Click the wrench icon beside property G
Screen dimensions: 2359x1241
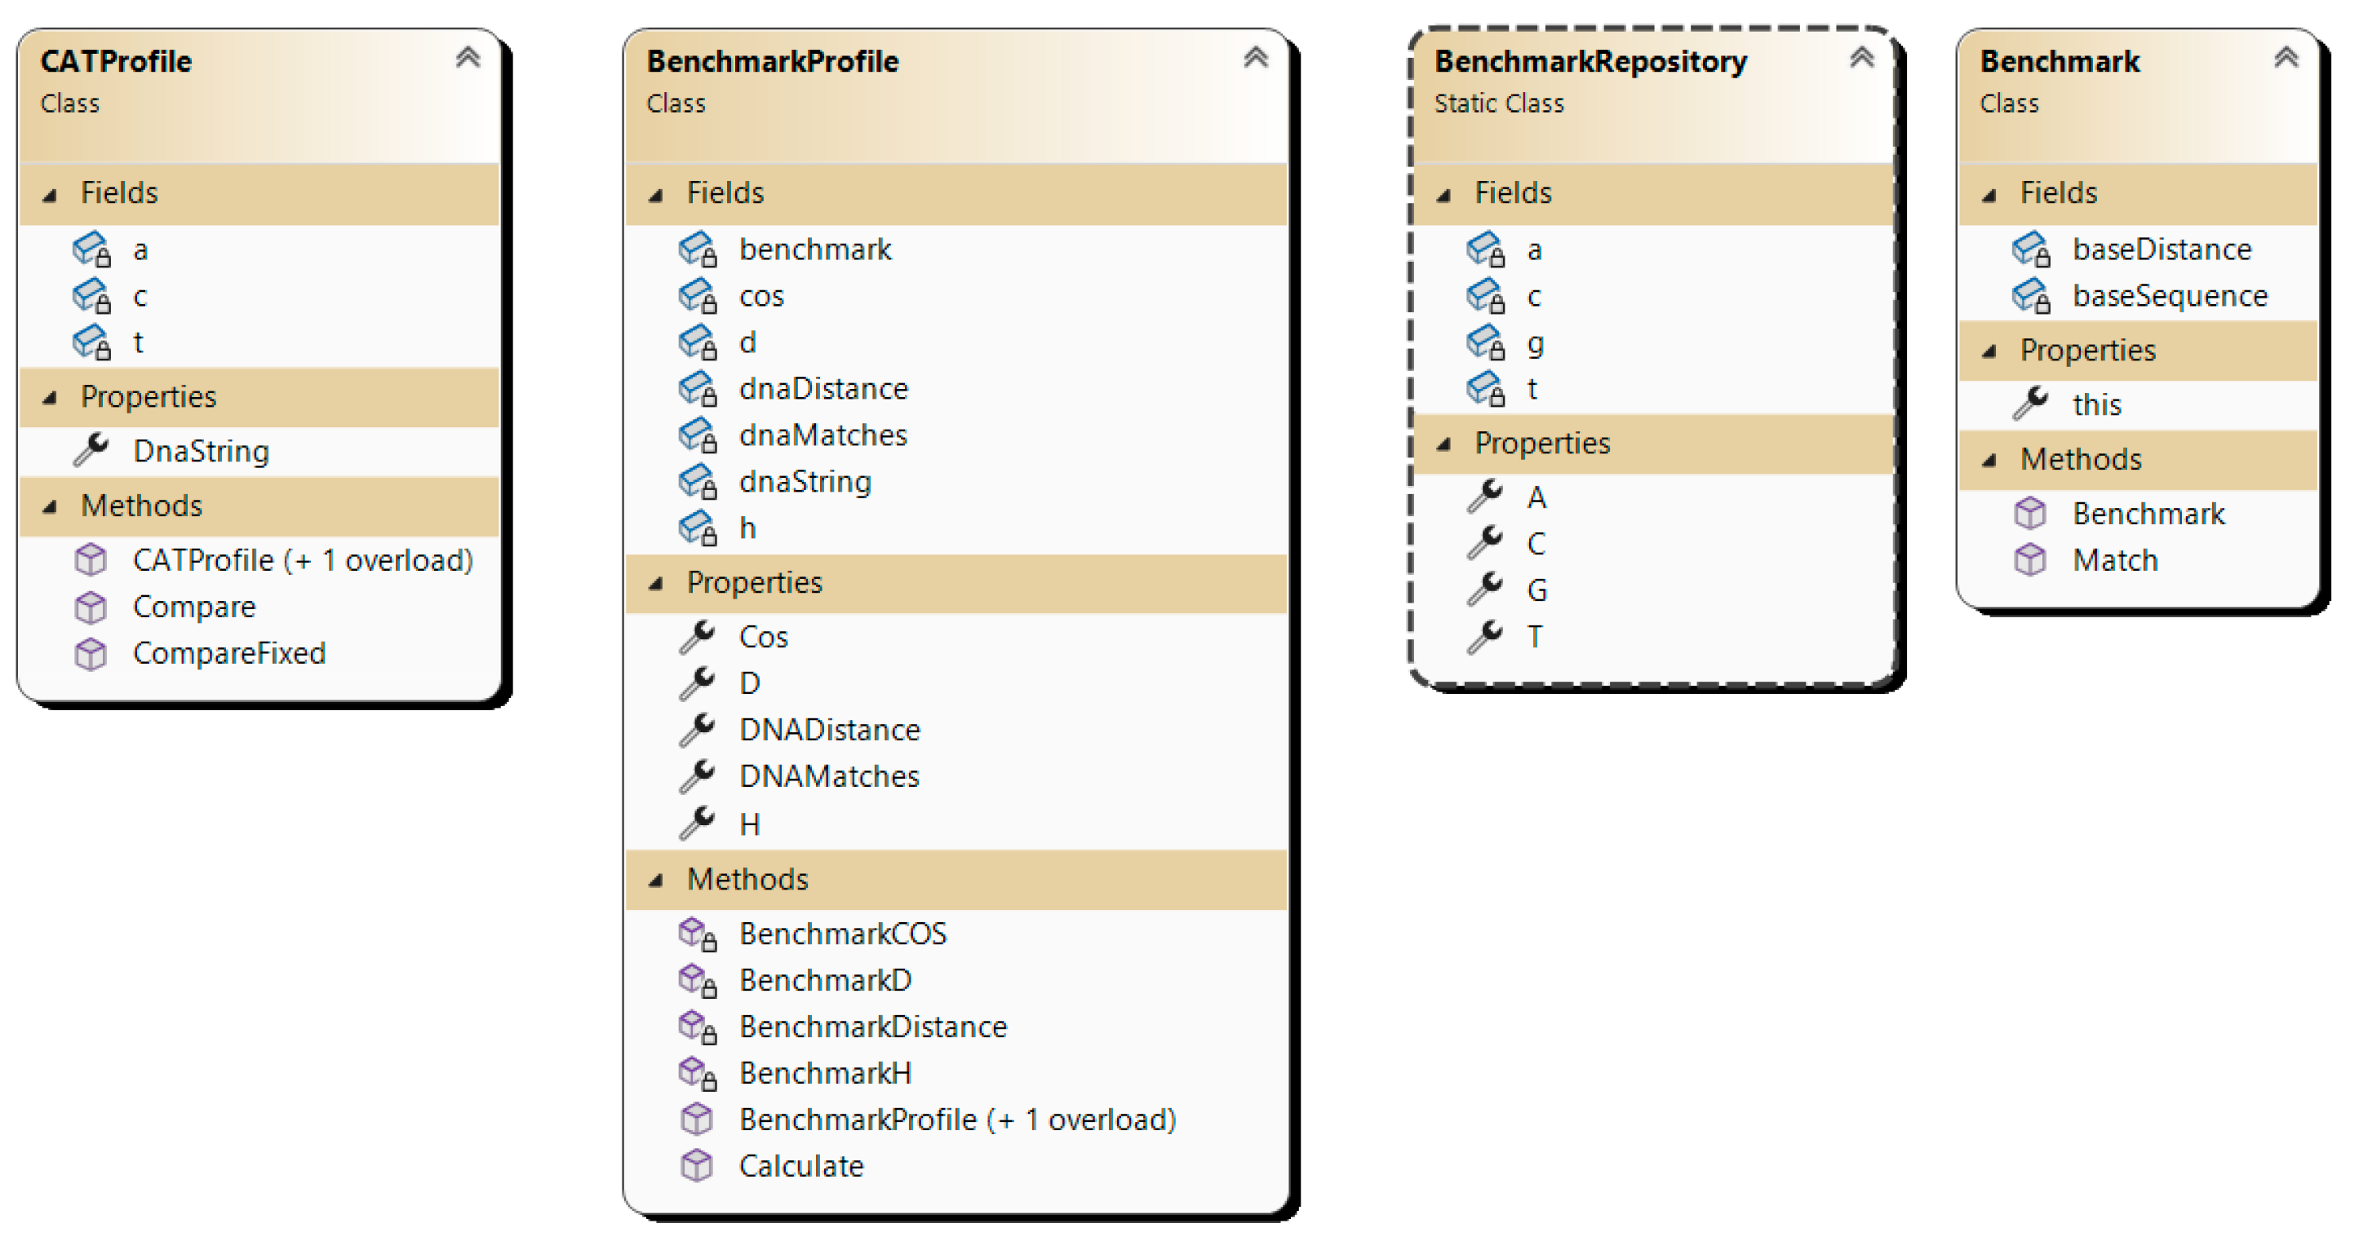pyautogui.click(x=1484, y=590)
